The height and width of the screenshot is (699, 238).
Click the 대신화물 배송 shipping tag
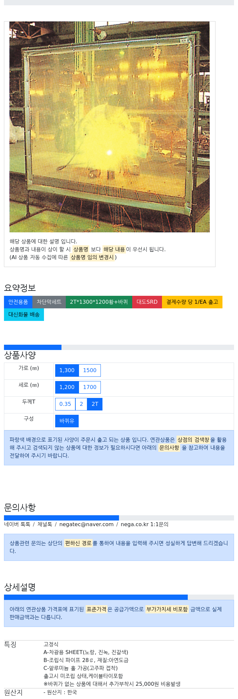click(24, 315)
